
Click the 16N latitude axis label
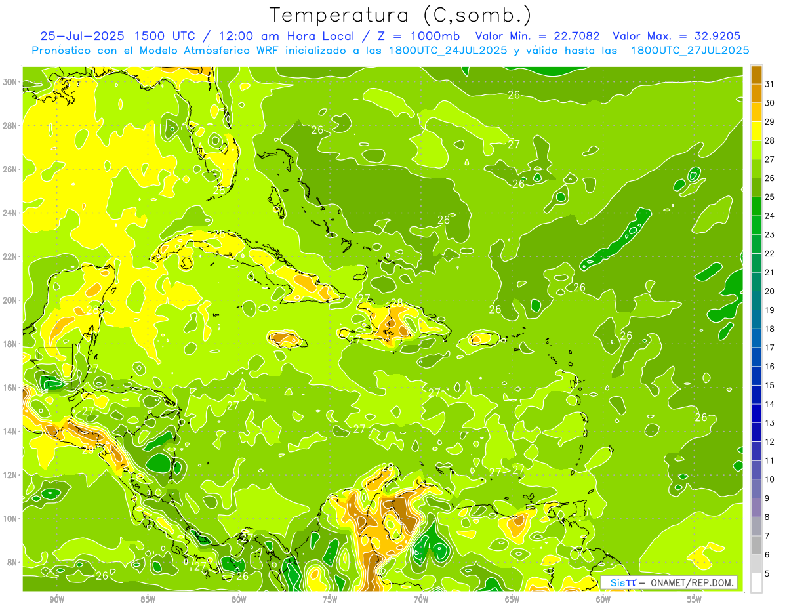tap(9, 388)
